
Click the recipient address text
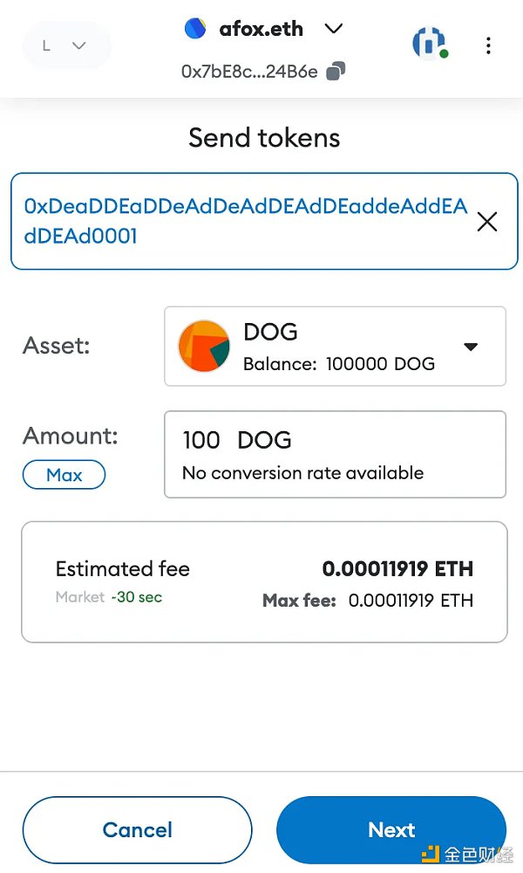(246, 222)
